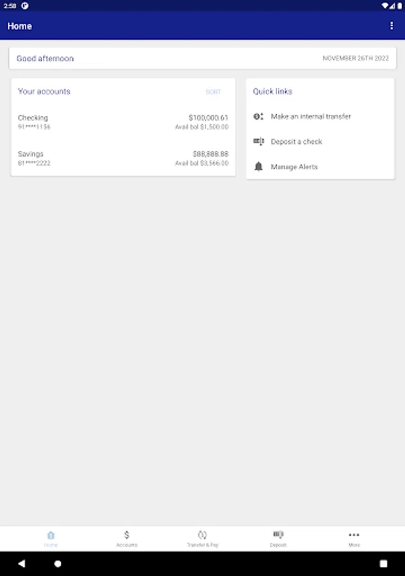405x576 pixels.
Task: Tap the internal transfer icon
Action: pos(258,116)
